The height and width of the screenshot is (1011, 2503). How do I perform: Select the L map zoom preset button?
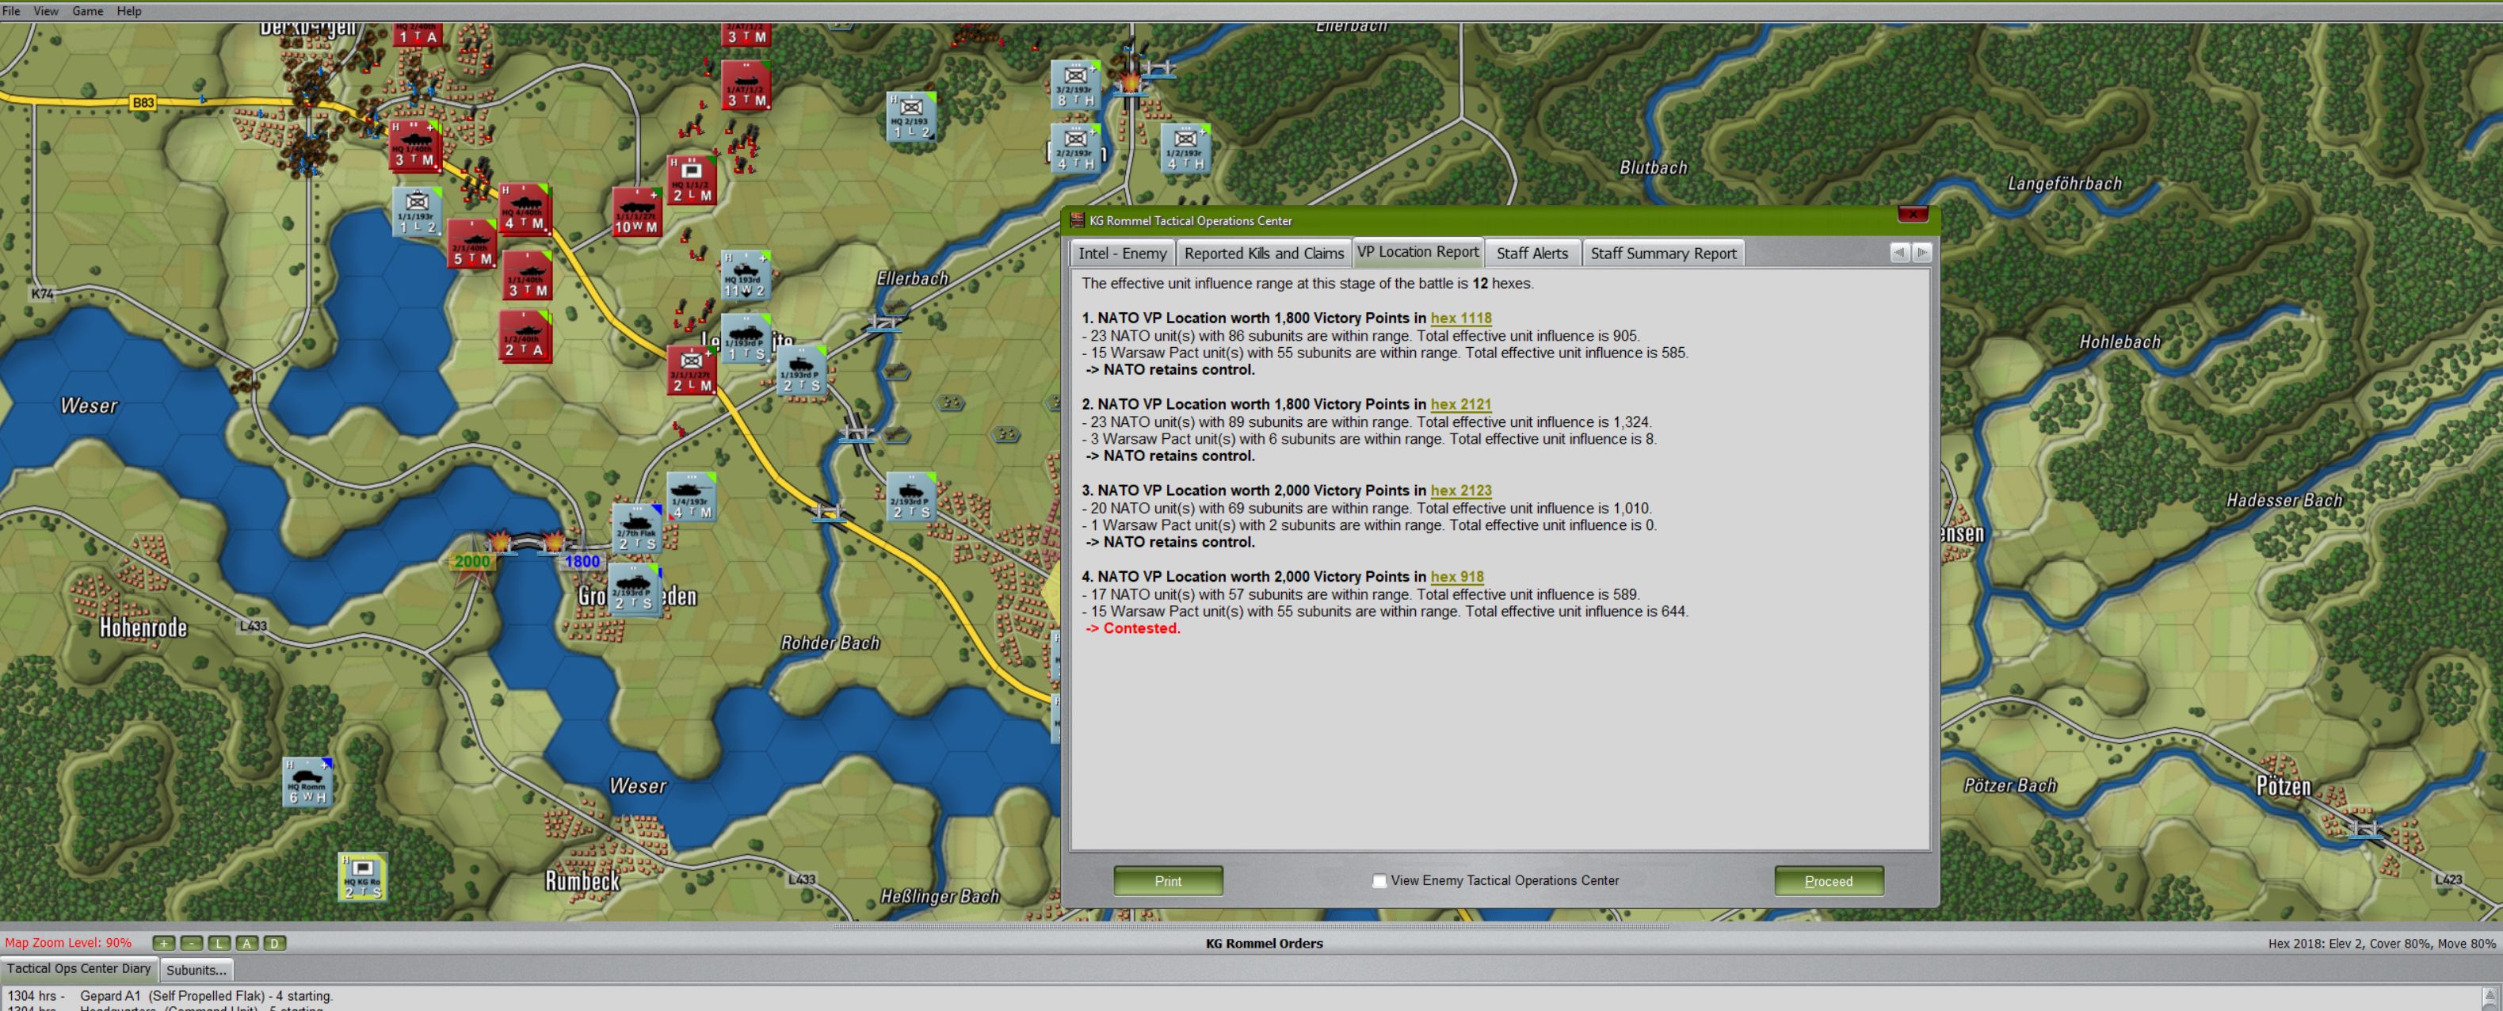tap(219, 942)
